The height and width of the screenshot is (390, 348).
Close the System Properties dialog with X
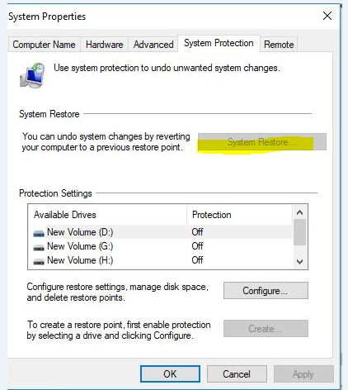click(x=327, y=16)
